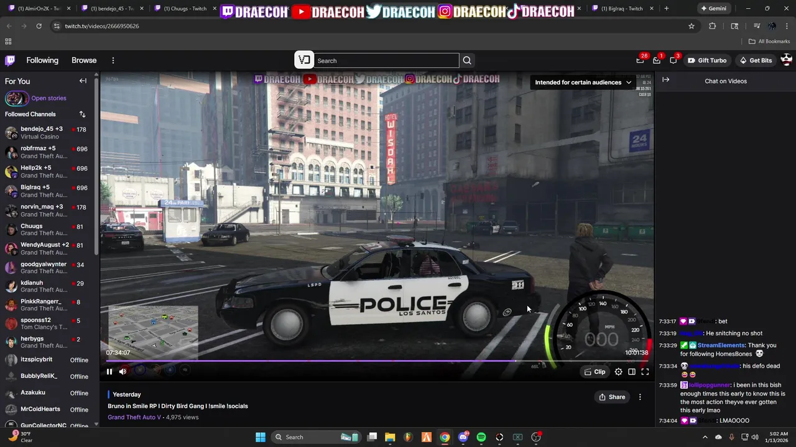
Task: Click the Gift Turbo button
Action: click(x=707, y=60)
